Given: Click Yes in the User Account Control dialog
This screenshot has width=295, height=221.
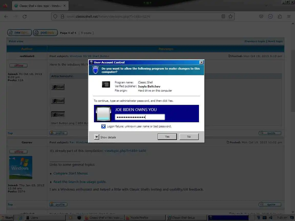Looking at the screenshot, I should [167, 137].
